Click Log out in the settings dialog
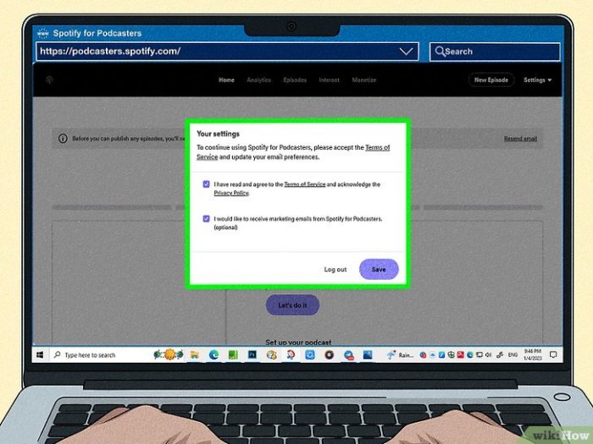This screenshot has height=444, width=593. click(335, 269)
